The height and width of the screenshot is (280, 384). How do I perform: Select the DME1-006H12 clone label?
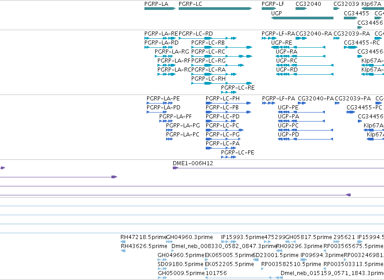click(x=193, y=163)
